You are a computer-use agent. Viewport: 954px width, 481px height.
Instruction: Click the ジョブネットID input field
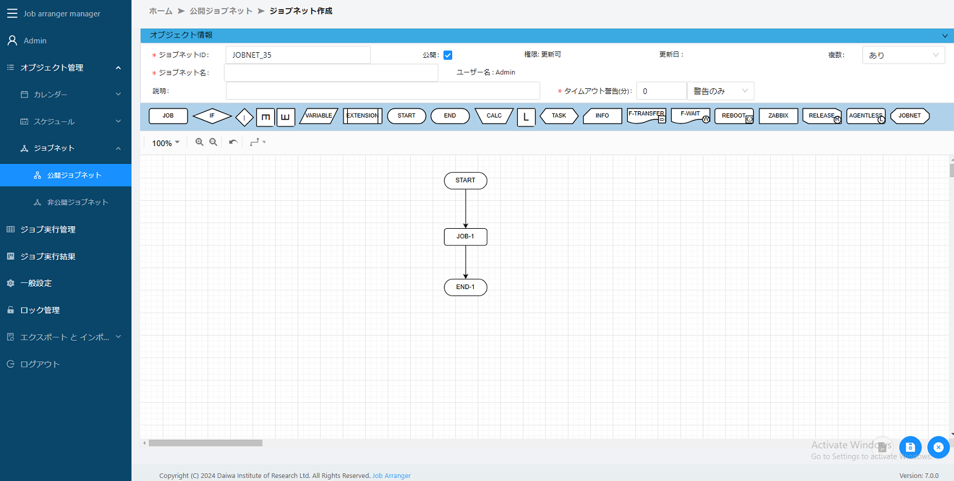pyautogui.click(x=298, y=55)
